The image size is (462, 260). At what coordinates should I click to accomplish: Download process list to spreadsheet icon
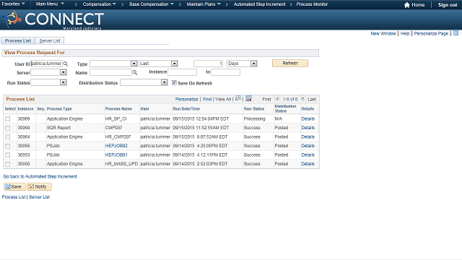[x=248, y=98]
